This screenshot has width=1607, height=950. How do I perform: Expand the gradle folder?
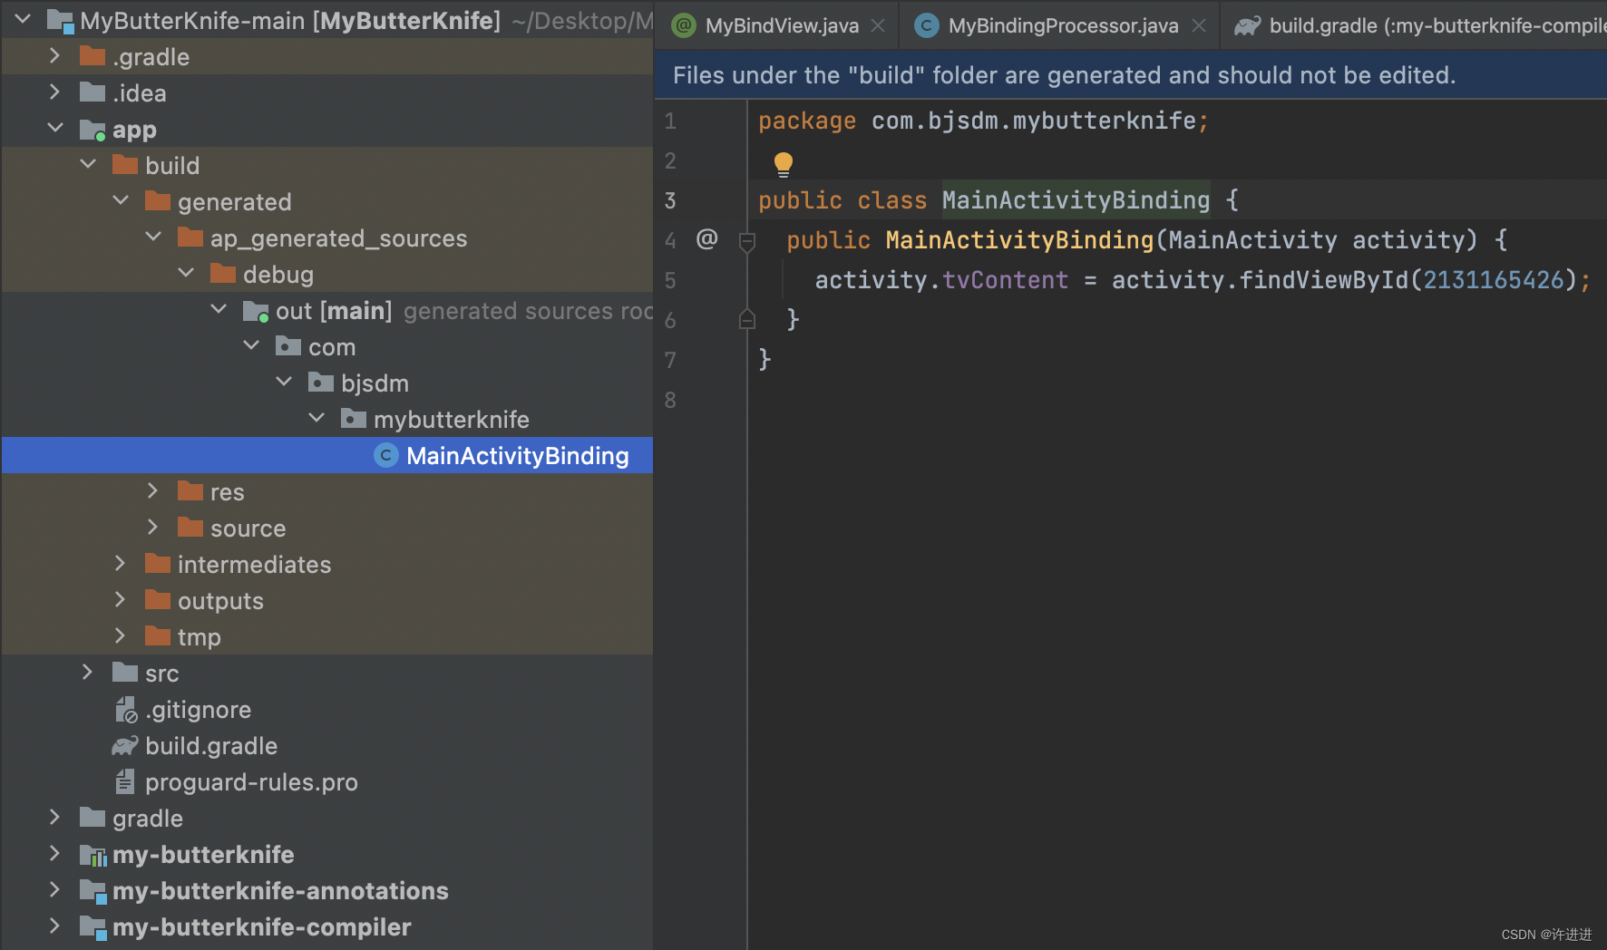point(54,817)
